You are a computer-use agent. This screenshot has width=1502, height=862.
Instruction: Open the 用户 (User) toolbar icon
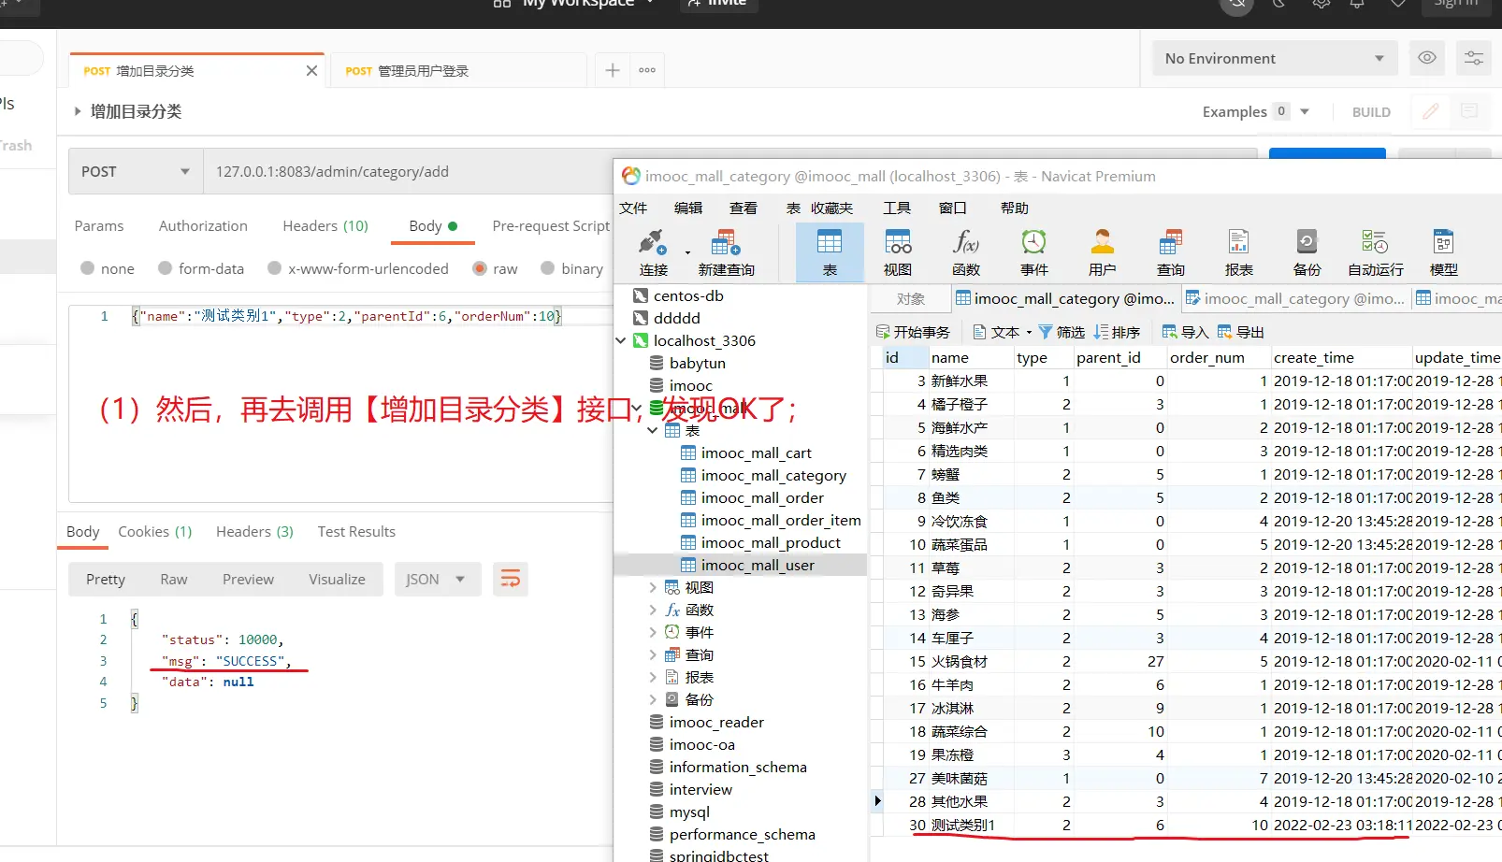pyautogui.click(x=1102, y=252)
